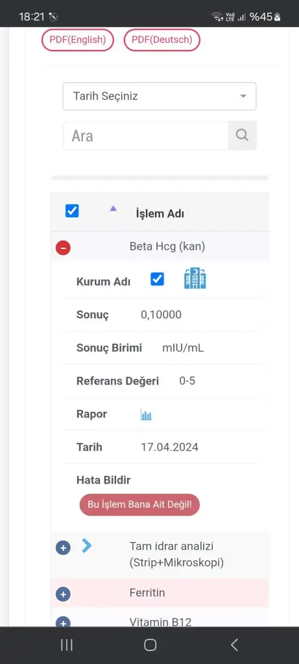Download the PDF(English) report
This screenshot has height=664, width=299.
click(77, 40)
